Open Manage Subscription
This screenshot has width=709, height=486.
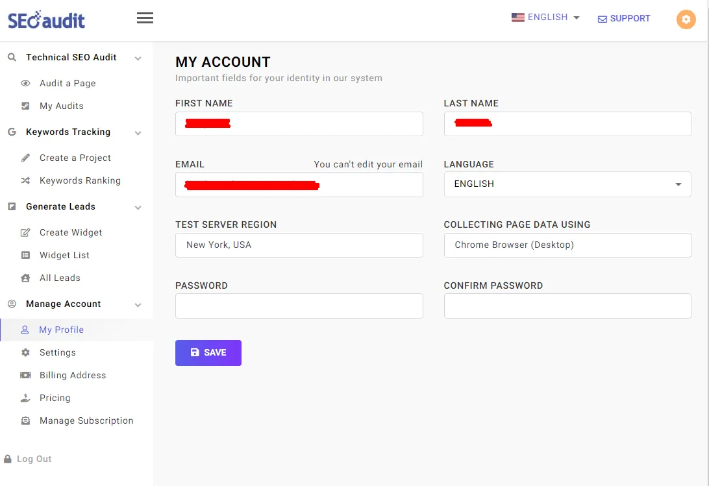pyautogui.click(x=86, y=420)
